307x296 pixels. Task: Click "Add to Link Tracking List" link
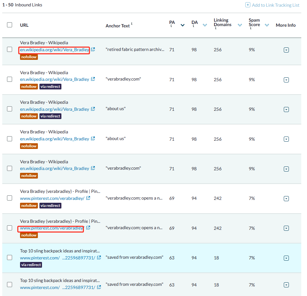click(276, 5)
